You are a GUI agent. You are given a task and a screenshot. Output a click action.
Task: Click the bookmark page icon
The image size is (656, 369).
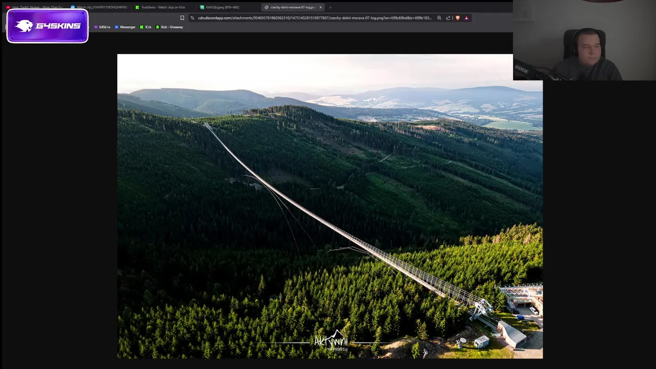pyautogui.click(x=182, y=18)
